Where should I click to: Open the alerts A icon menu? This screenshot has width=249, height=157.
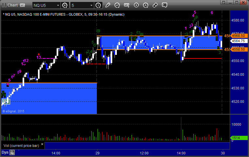pos(146,5)
